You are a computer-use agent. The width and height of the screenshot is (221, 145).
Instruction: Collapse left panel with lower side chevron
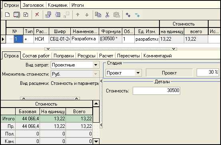(101, 125)
